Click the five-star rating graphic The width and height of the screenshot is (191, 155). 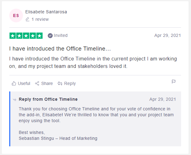26,36
